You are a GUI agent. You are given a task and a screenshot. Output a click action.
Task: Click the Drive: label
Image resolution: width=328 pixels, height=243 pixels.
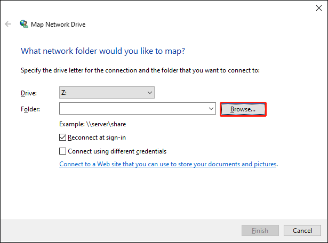(29, 93)
